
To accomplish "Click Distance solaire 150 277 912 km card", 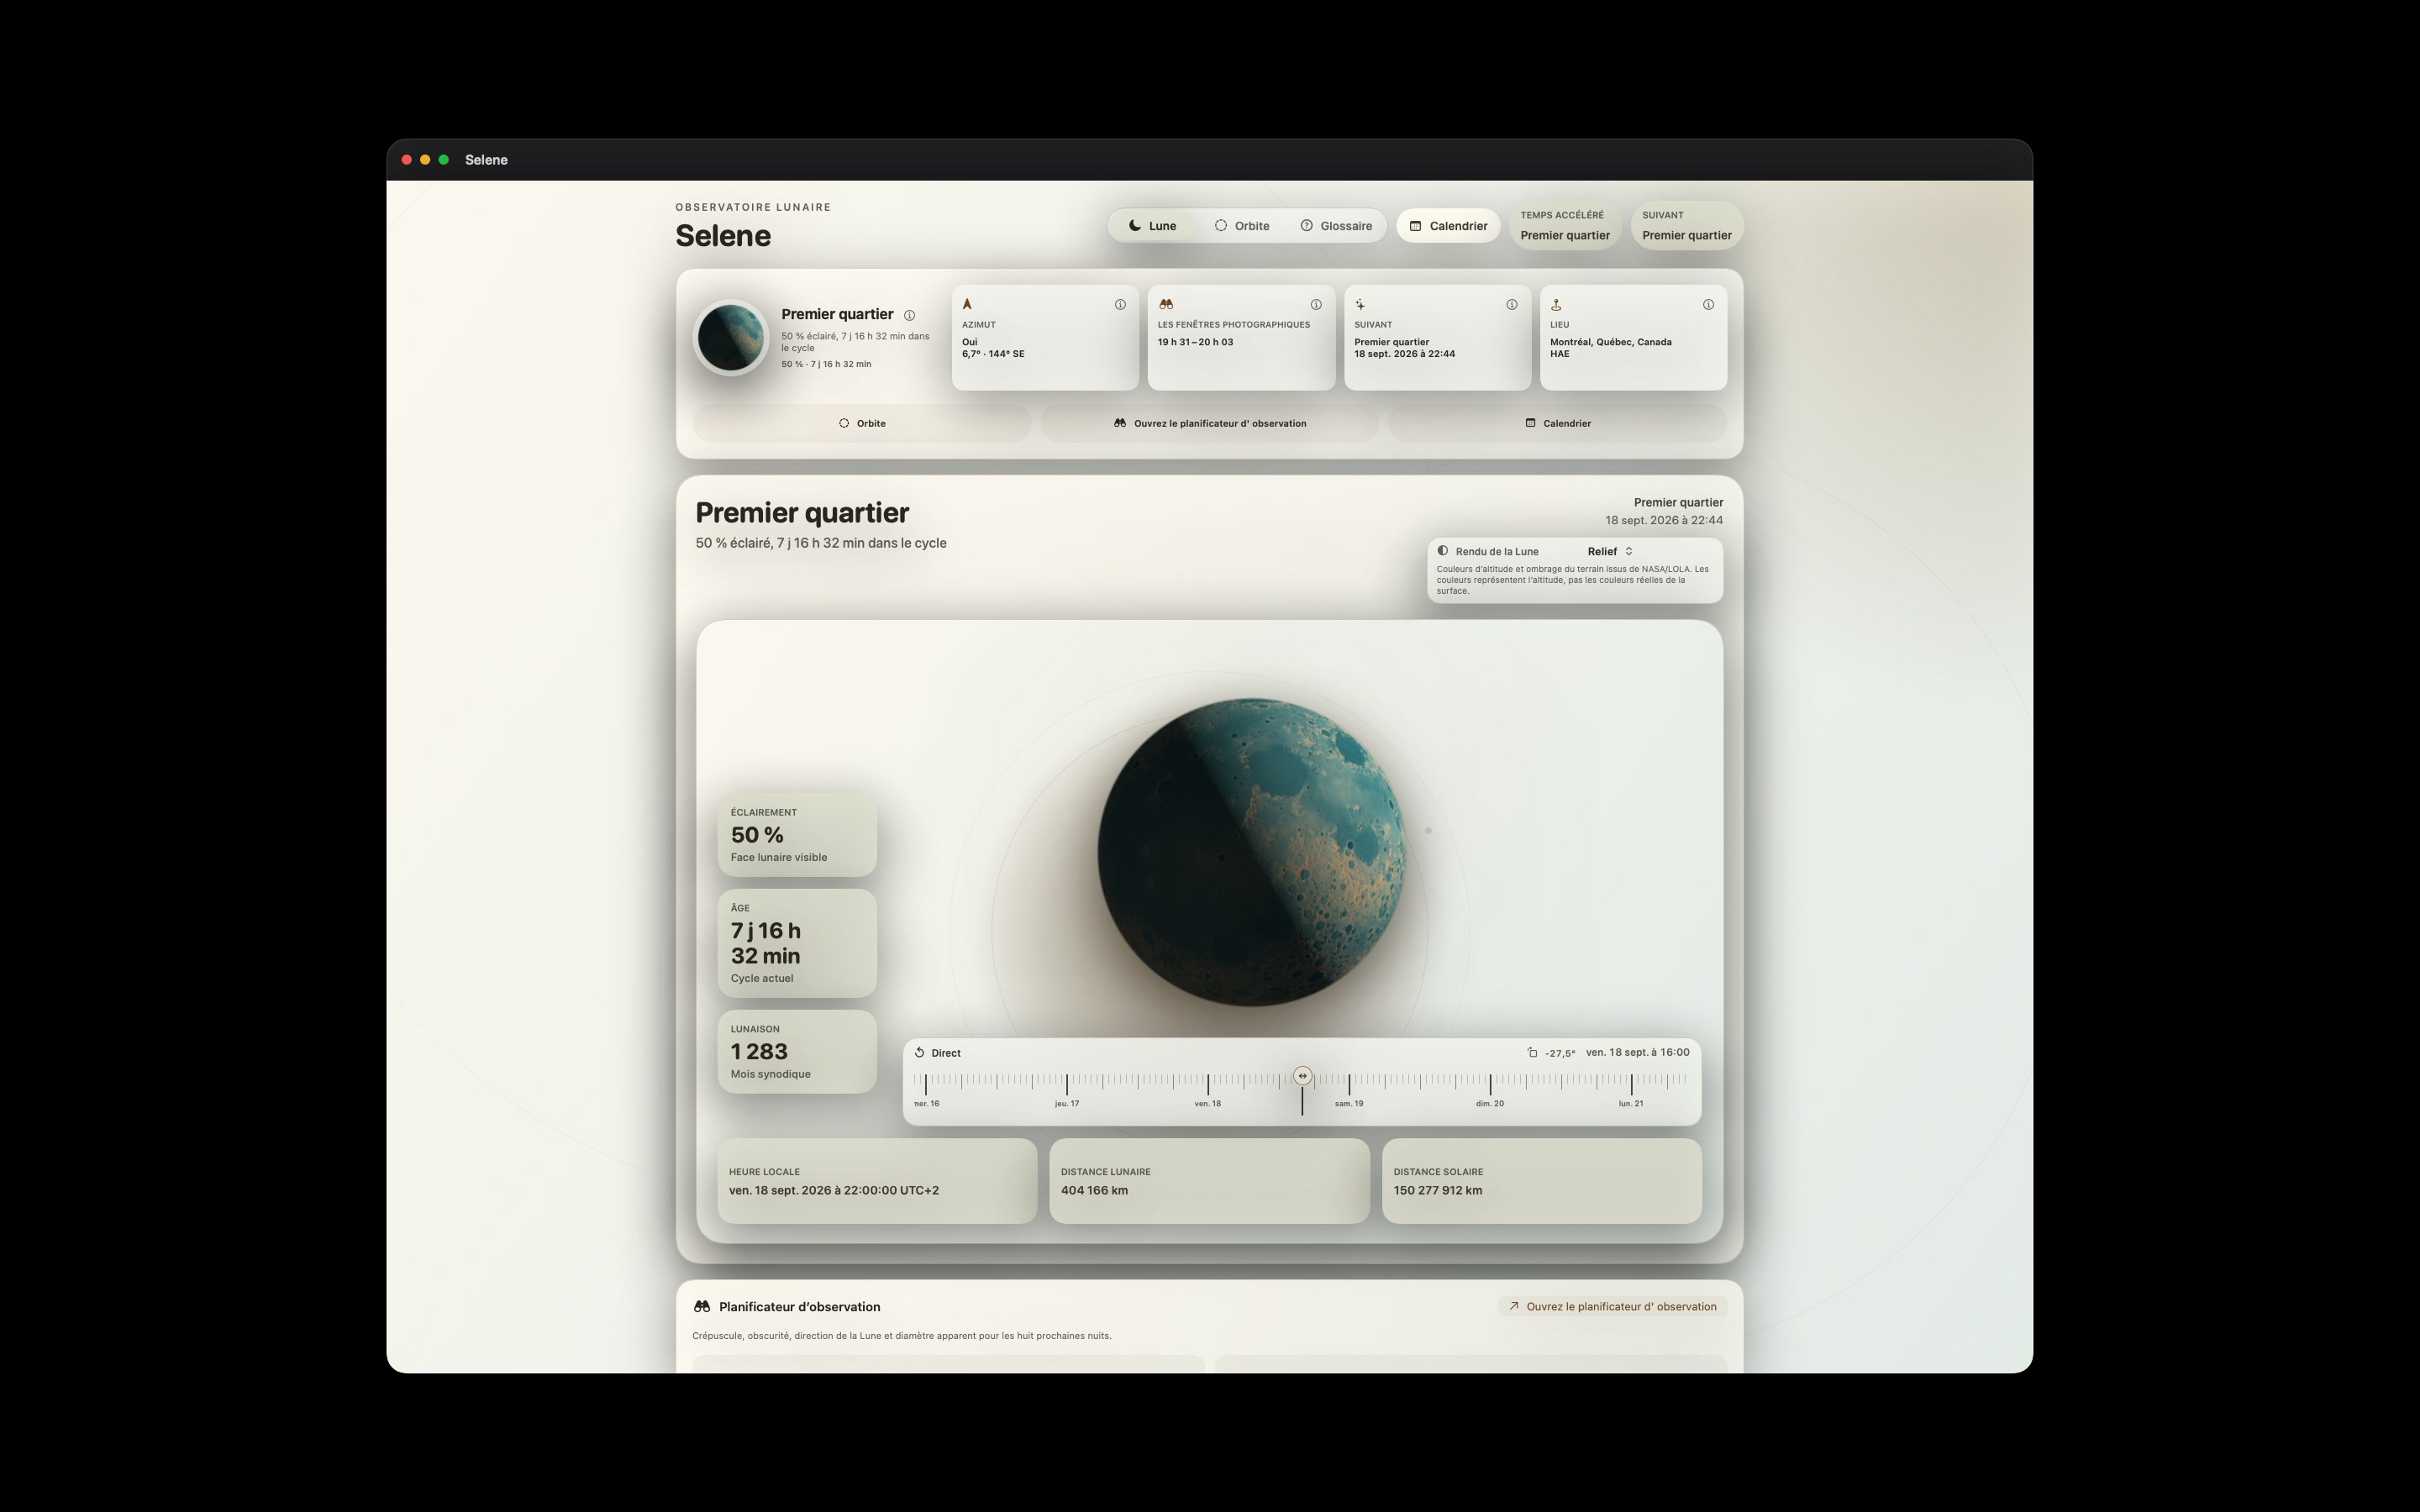I will point(1541,1181).
